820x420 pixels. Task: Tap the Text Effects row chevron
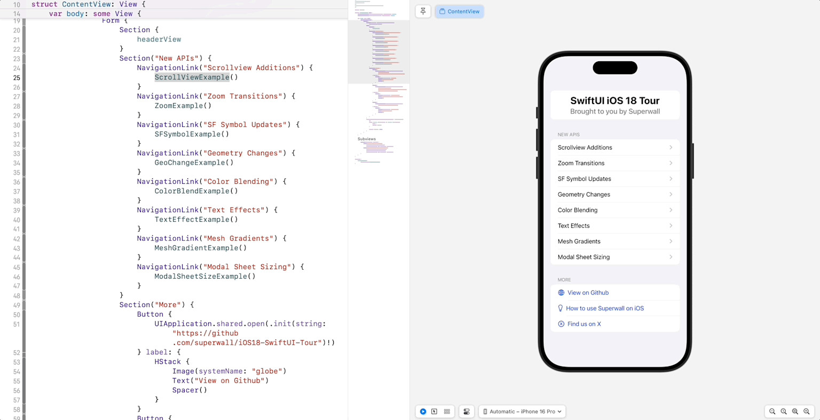coord(671,225)
